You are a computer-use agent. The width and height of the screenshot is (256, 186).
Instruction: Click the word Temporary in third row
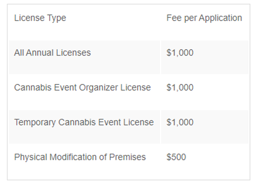point(35,123)
